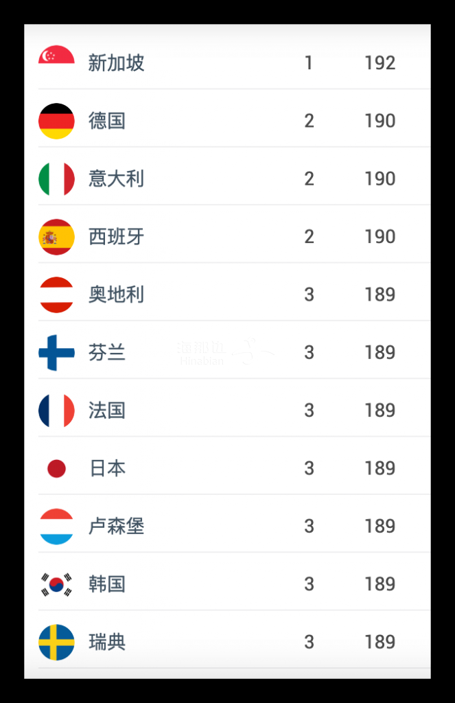Select the 新加坡 country name
Viewport: 455px width, 703px height.
click(x=116, y=63)
